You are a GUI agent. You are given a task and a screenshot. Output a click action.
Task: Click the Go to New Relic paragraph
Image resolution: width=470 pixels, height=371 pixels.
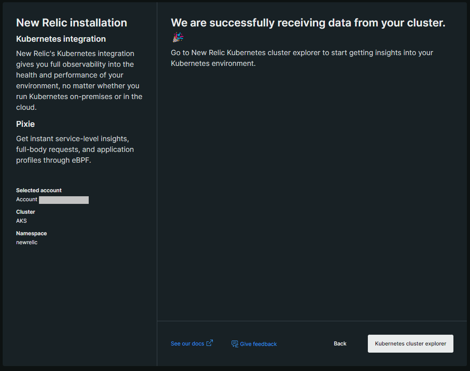coord(302,58)
